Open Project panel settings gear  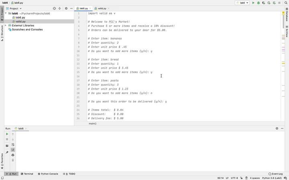click(x=66, y=8)
